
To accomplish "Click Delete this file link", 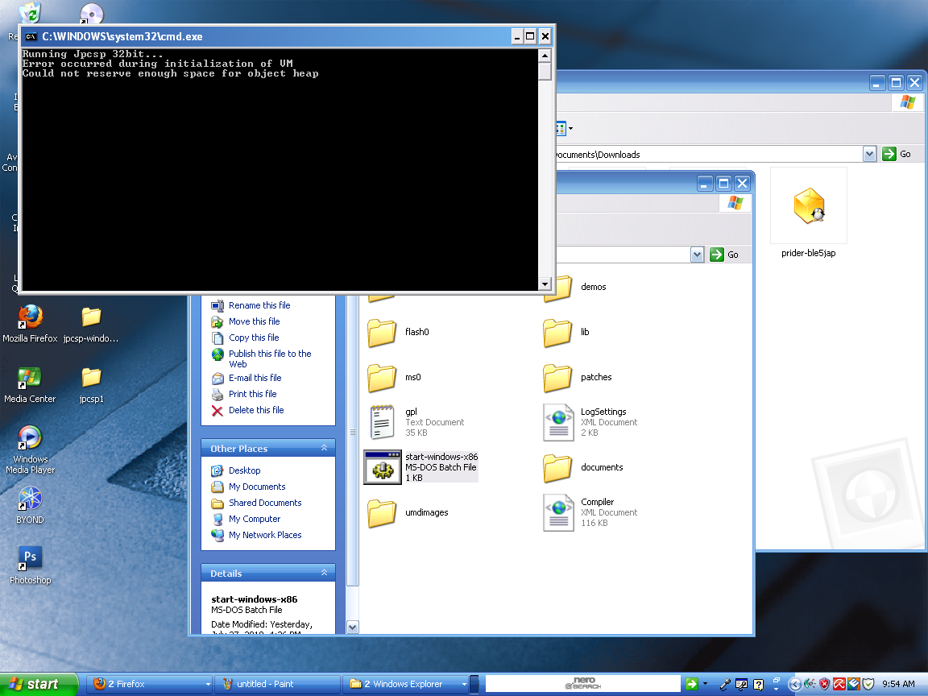I will pyautogui.click(x=256, y=410).
